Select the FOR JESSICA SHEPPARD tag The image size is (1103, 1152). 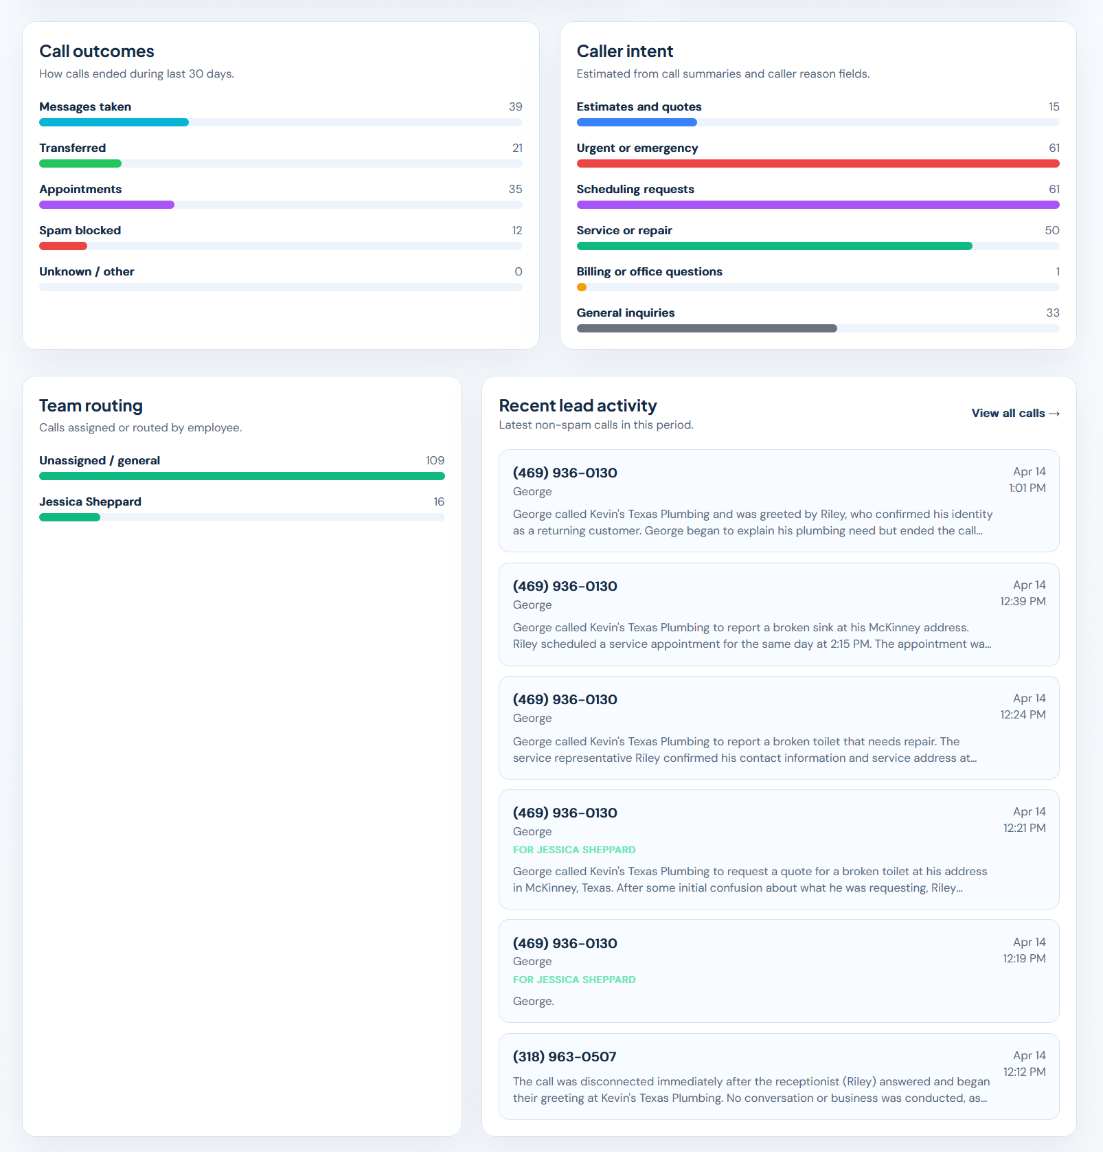pyautogui.click(x=574, y=850)
